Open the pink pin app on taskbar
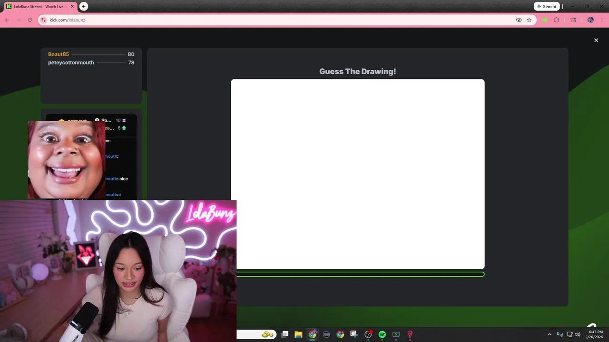 [410, 334]
